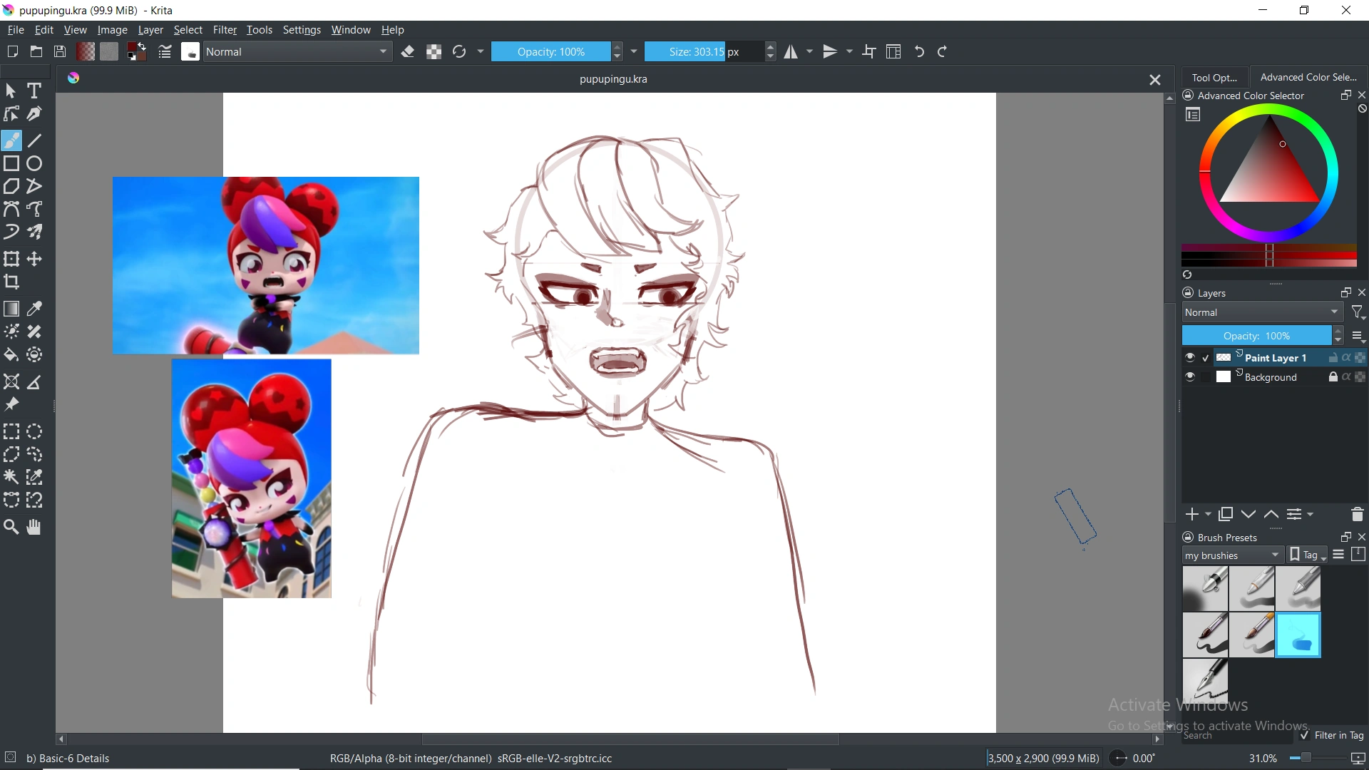Select the Move tool
The image size is (1369, 770).
click(x=34, y=259)
